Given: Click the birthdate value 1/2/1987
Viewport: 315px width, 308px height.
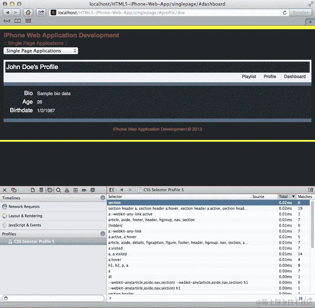Looking at the screenshot, I should tap(46, 110).
